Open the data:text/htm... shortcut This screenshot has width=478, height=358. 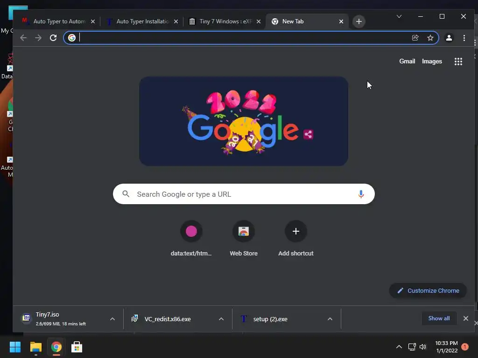tap(191, 239)
